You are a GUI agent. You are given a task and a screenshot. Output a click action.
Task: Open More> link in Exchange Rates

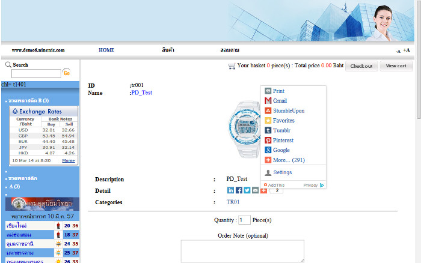click(x=68, y=161)
